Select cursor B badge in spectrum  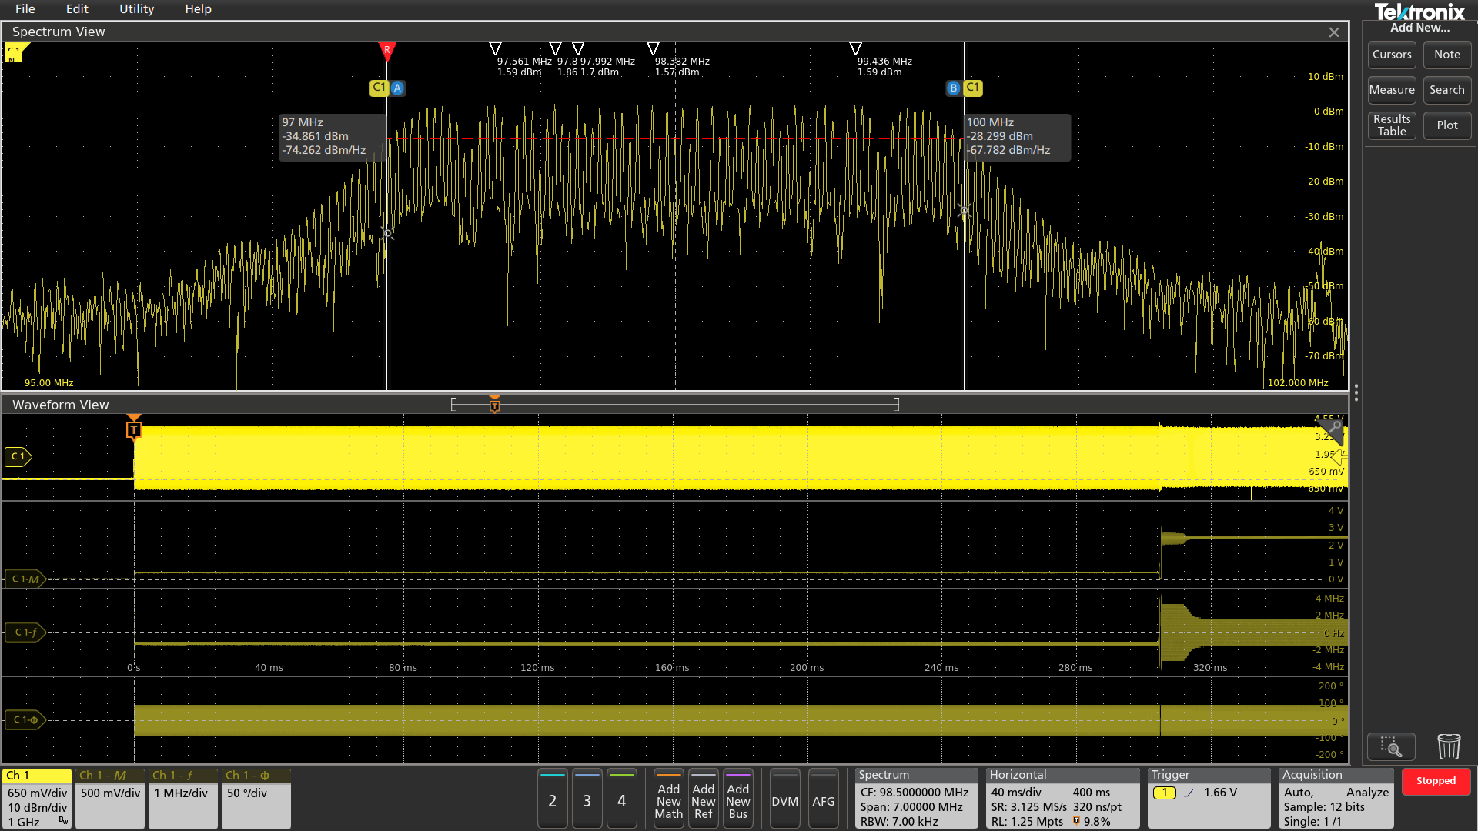953,88
